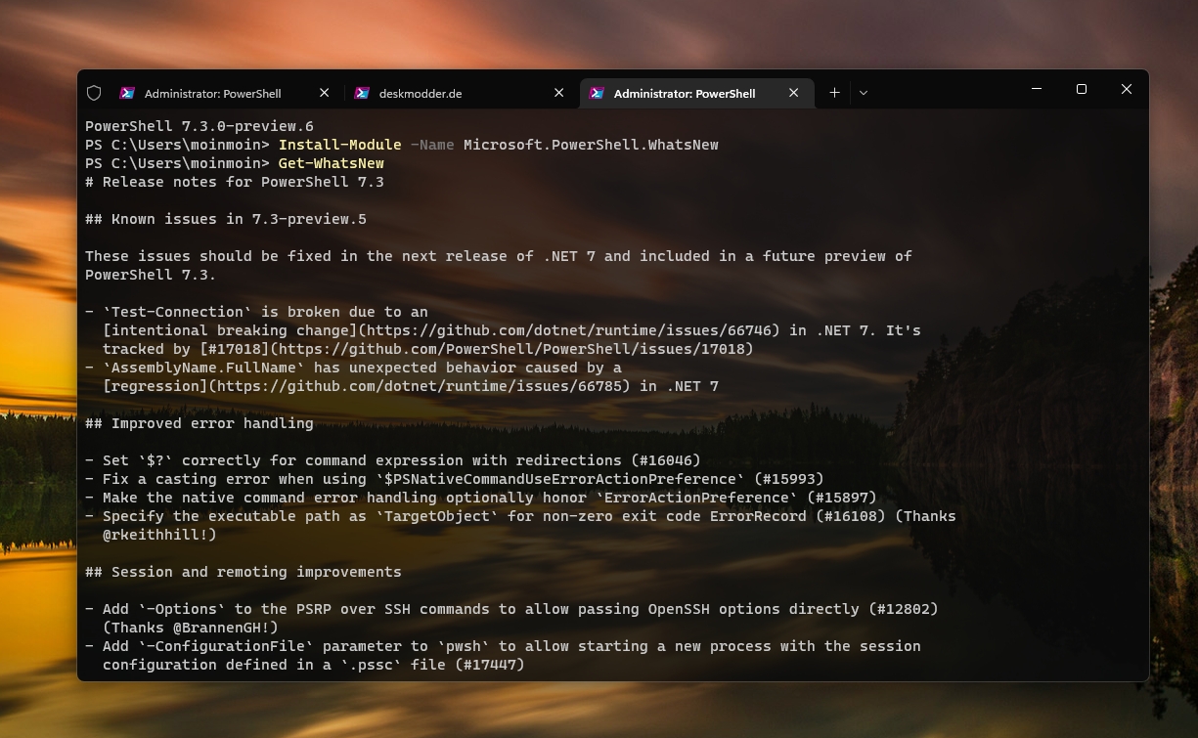Click the '@BrannenGH!' mention
The image size is (1198, 738).
[221, 628]
